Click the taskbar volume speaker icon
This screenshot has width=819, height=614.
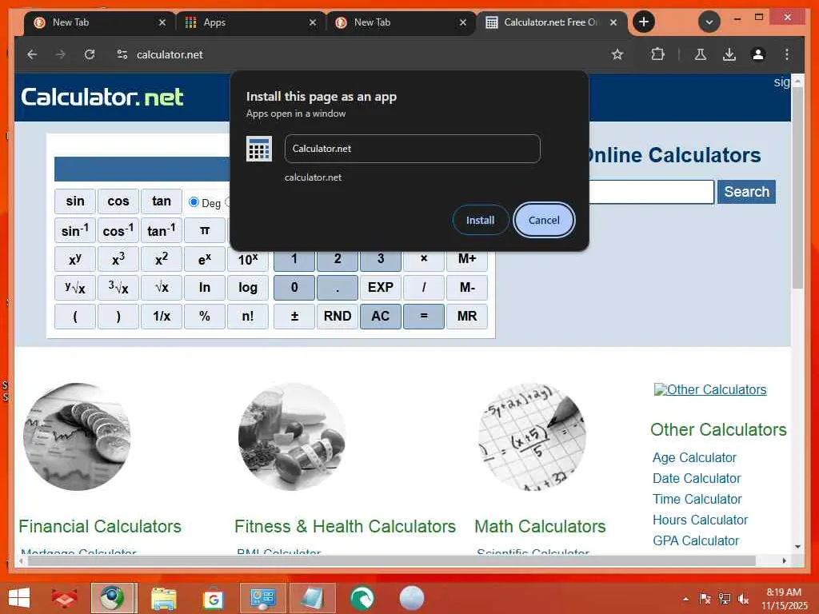[x=743, y=599]
